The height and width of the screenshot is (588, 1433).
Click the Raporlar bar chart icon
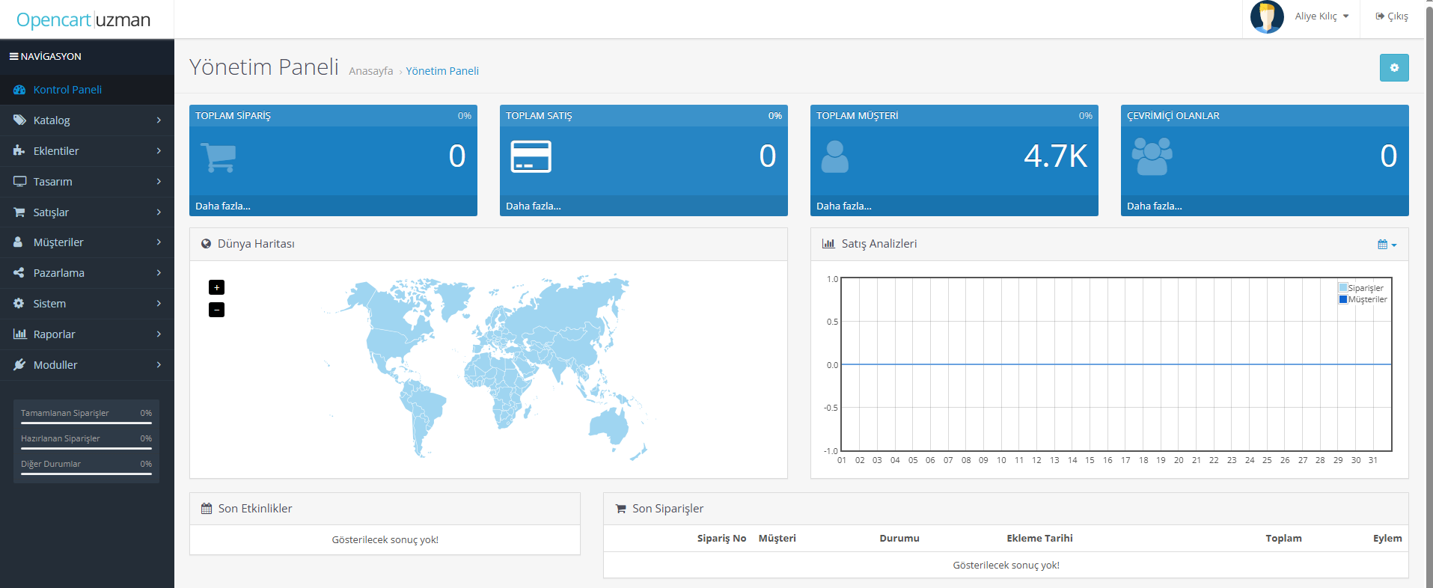[19, 334]
